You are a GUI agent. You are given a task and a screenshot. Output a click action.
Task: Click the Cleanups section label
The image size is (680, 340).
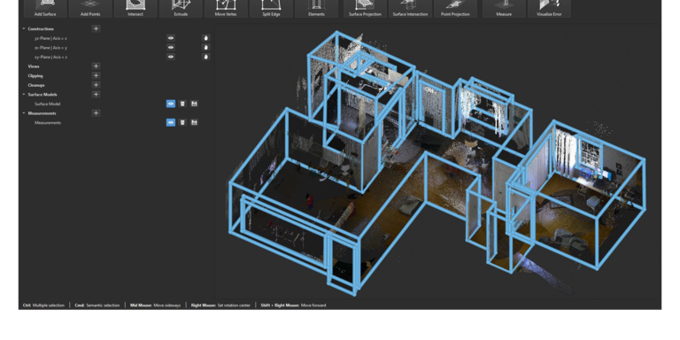[36, 85]
